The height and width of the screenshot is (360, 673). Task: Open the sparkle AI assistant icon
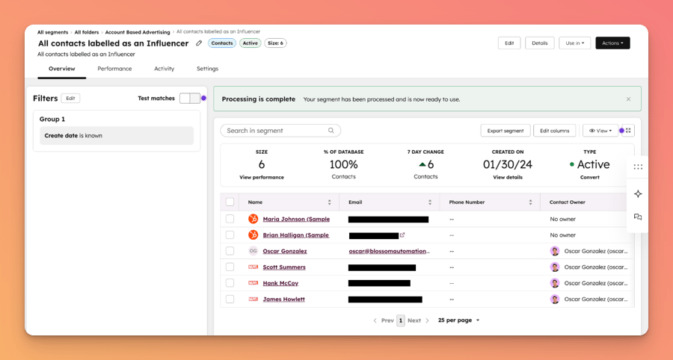(638, 194)
